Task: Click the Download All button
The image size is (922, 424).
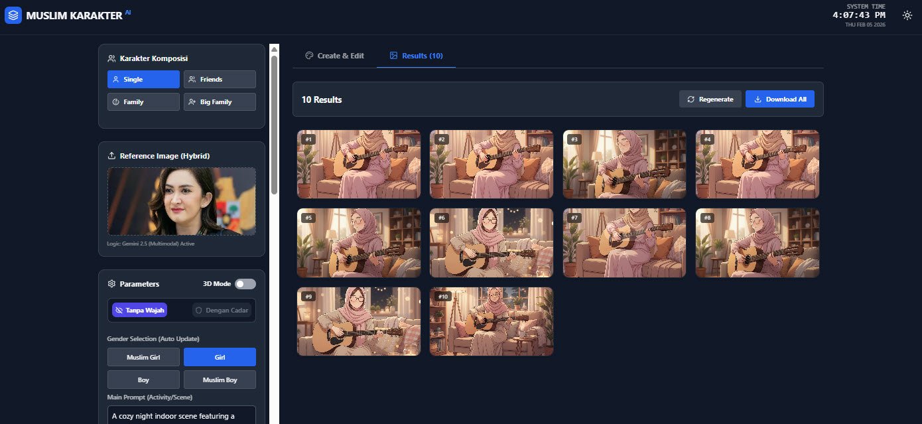Action: coord(780,100)
